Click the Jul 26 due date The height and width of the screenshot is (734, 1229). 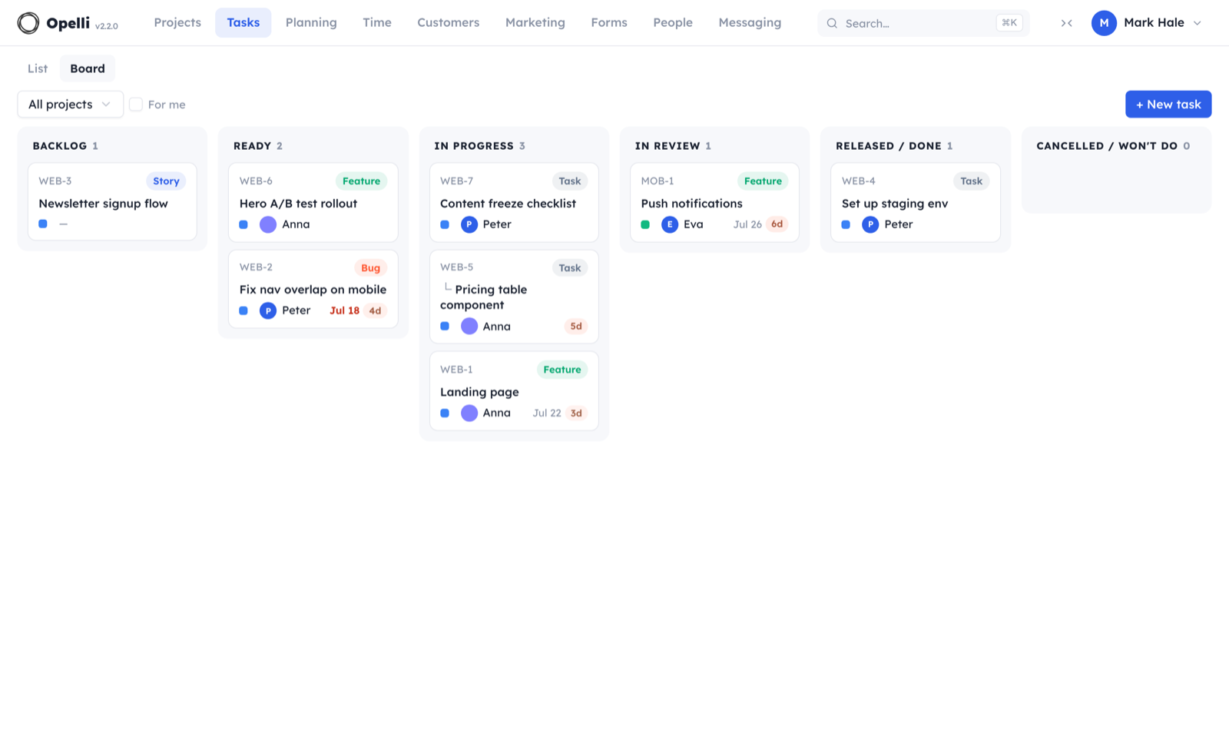(747, 224)
